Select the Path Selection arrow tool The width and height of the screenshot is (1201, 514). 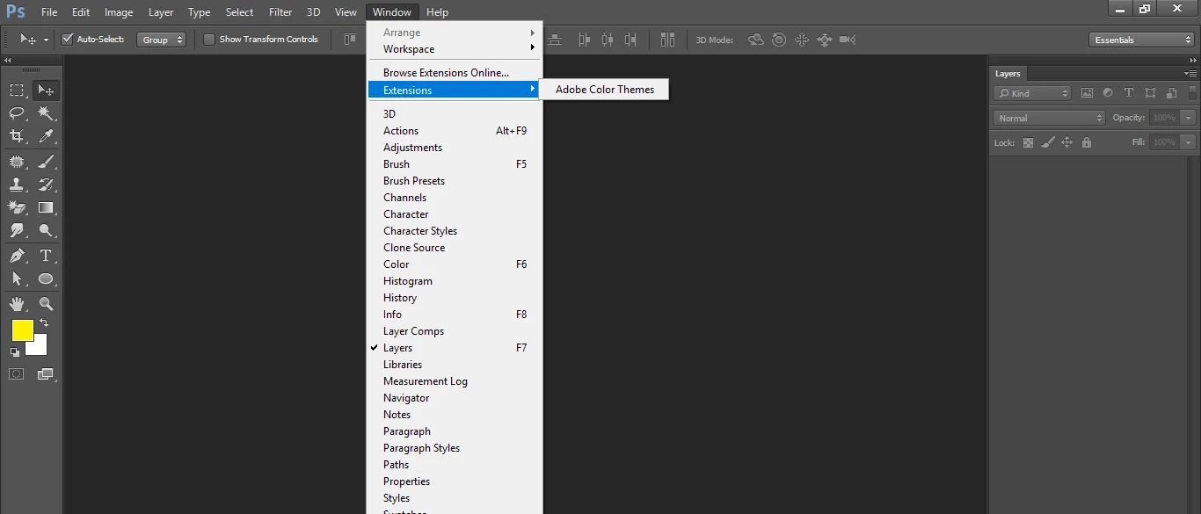point(17,279)
